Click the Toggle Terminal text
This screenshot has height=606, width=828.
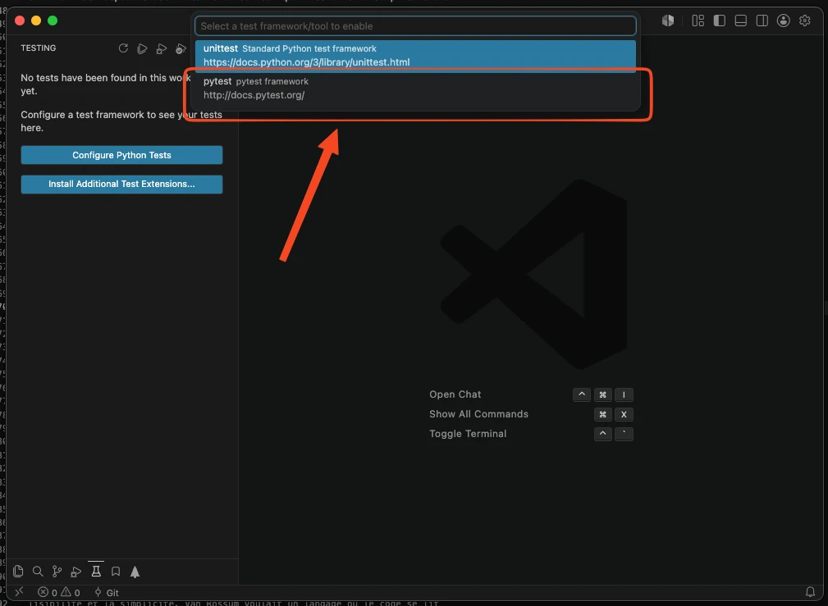click(x=468, y=434)
